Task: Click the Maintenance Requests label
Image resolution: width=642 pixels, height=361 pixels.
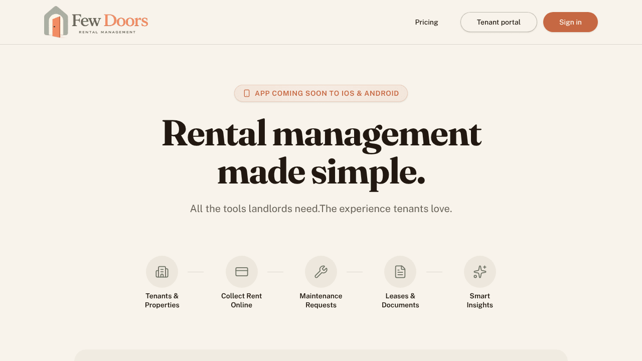Action: (x=321, y=300)
